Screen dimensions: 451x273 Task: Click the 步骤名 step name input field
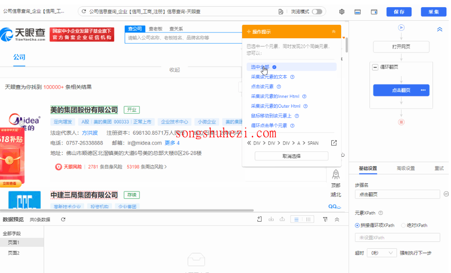click(x=397, y=194)
